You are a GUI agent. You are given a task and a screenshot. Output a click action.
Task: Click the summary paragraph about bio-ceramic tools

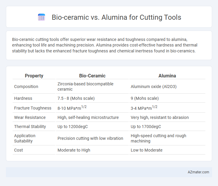105,45
